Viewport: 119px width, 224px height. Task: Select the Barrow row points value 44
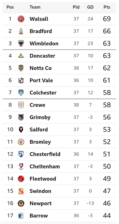pyautogui.click(x=107, y=215)
